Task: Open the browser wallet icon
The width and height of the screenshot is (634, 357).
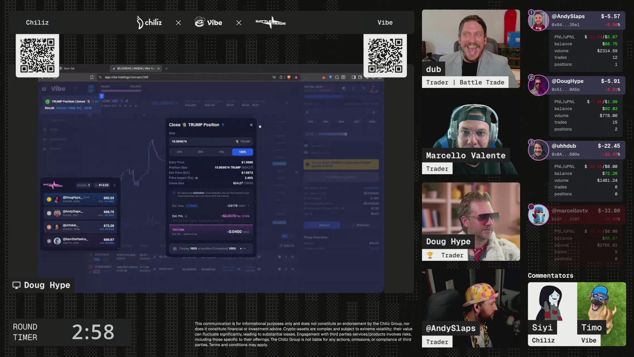Action: (x=360, y=77)
